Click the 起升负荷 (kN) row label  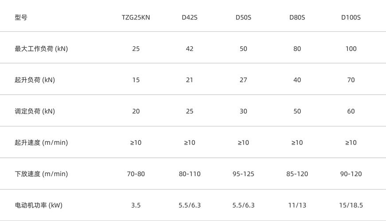pos(35,80)
